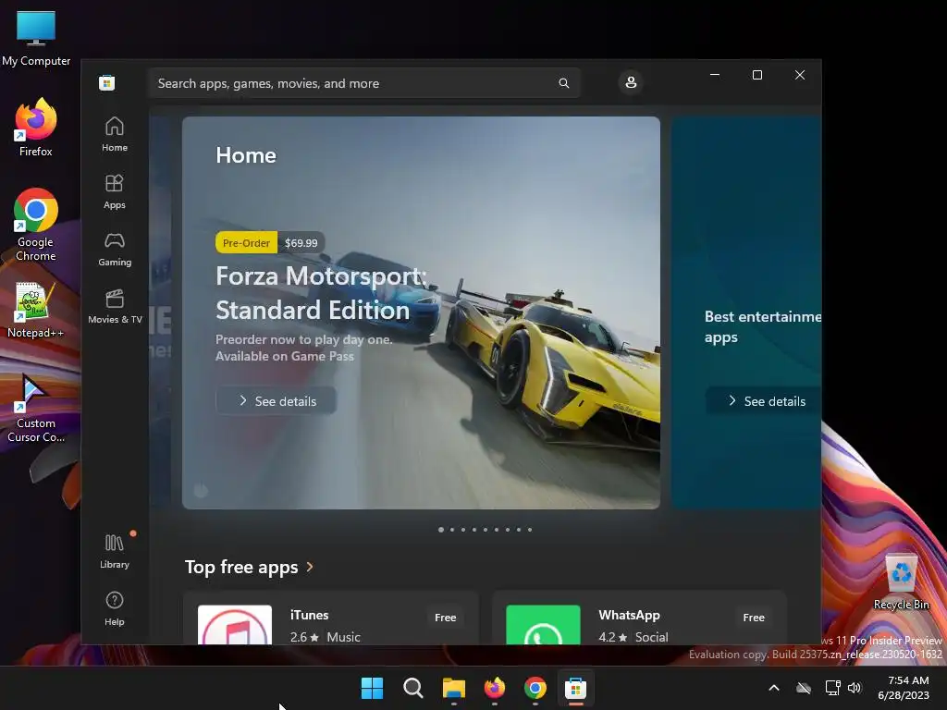Click the Best entertainment apps title
The height and width of the screenshot is (710, 947).
click(x=763, y=326)
